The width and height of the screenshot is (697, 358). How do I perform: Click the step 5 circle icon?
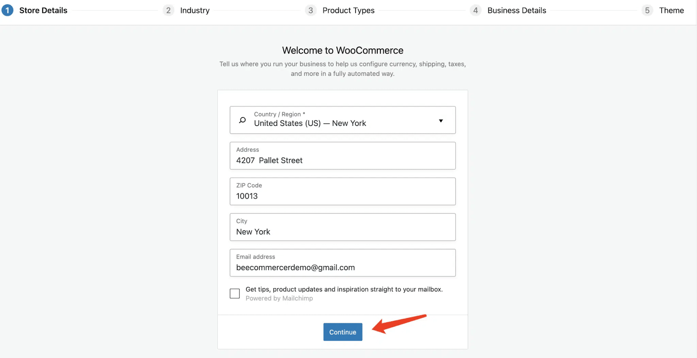coord(647,10)
